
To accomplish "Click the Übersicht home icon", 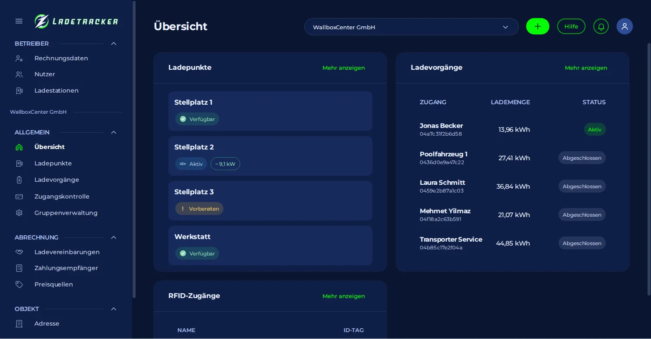I will pyautogui.click(x=19, y=147).
